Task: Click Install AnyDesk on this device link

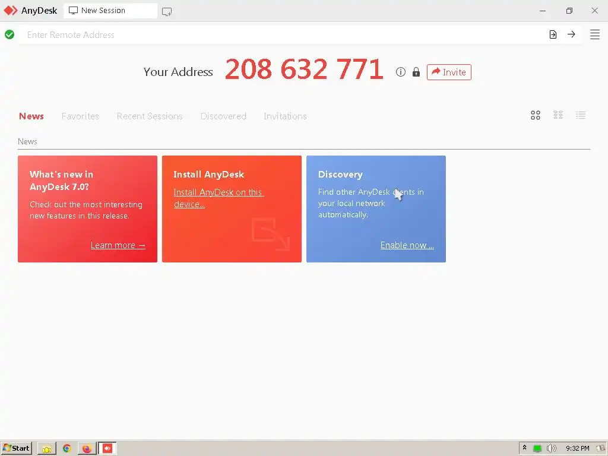Action: point(218,198)
